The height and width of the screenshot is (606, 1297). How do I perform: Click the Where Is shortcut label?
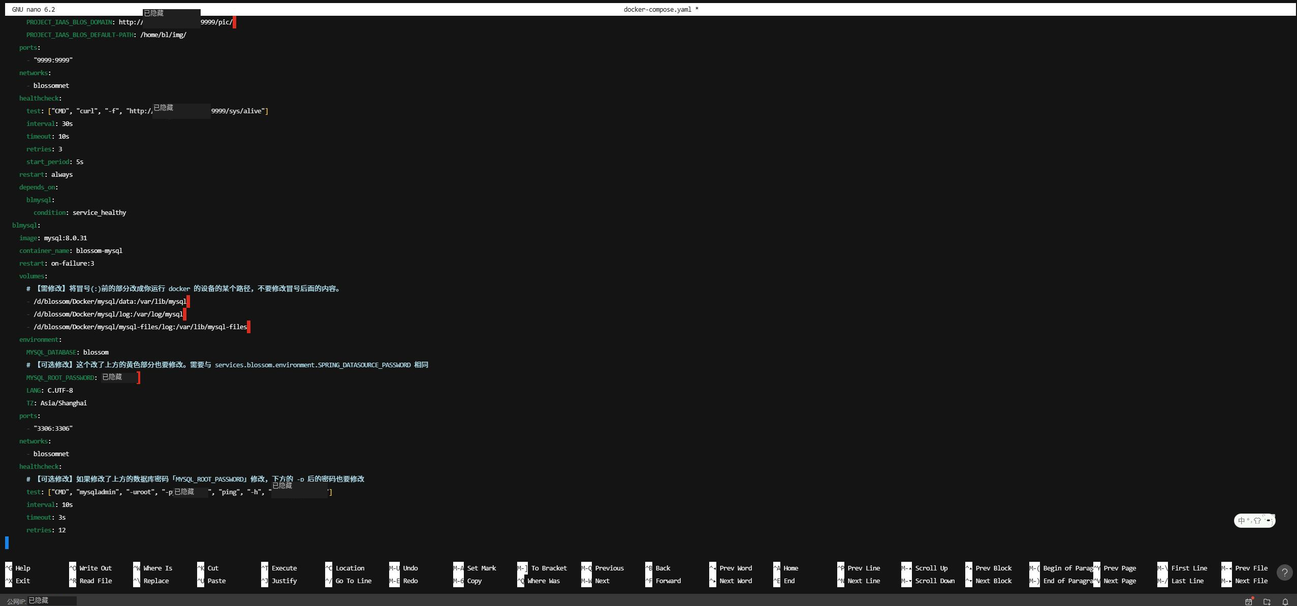tap(157, 568)
